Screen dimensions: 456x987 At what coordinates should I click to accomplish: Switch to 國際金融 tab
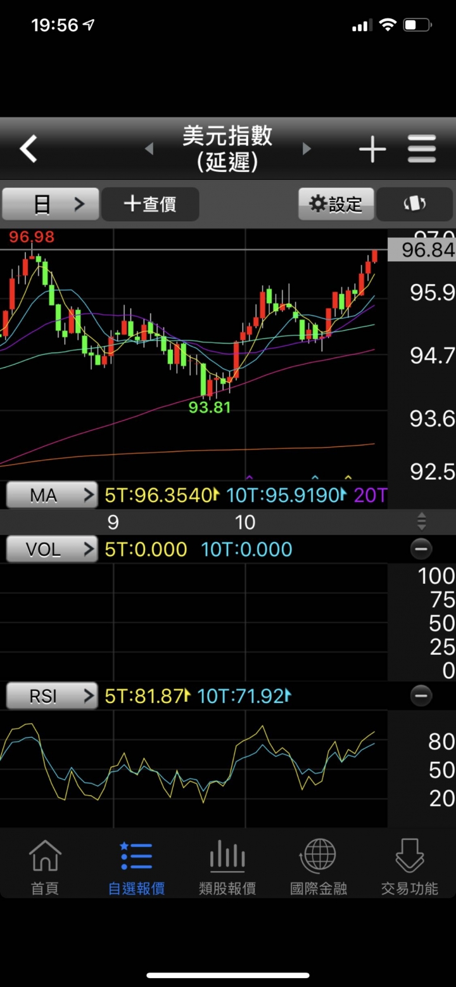click(319, 867)
